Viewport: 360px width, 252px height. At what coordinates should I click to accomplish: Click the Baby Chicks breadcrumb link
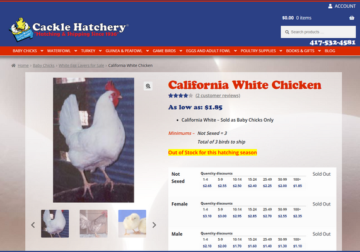coord(44,66)
